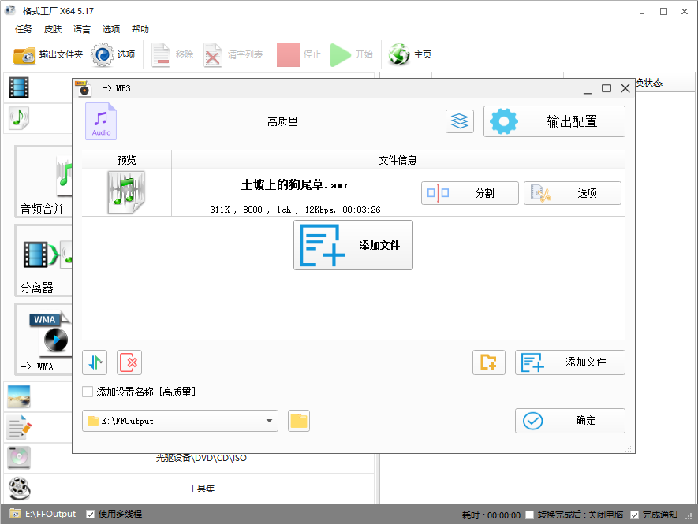
Task: Open the 音频合并 tool in the sidebar
Action: (43, 183)
